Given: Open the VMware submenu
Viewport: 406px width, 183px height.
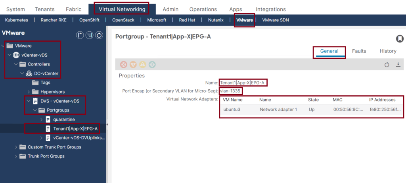Looking at the screenshot, I should (244, 20).
